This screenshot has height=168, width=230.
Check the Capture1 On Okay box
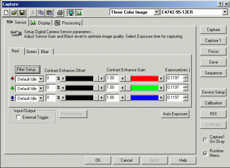pyautogui.click(x=205, y=140)
